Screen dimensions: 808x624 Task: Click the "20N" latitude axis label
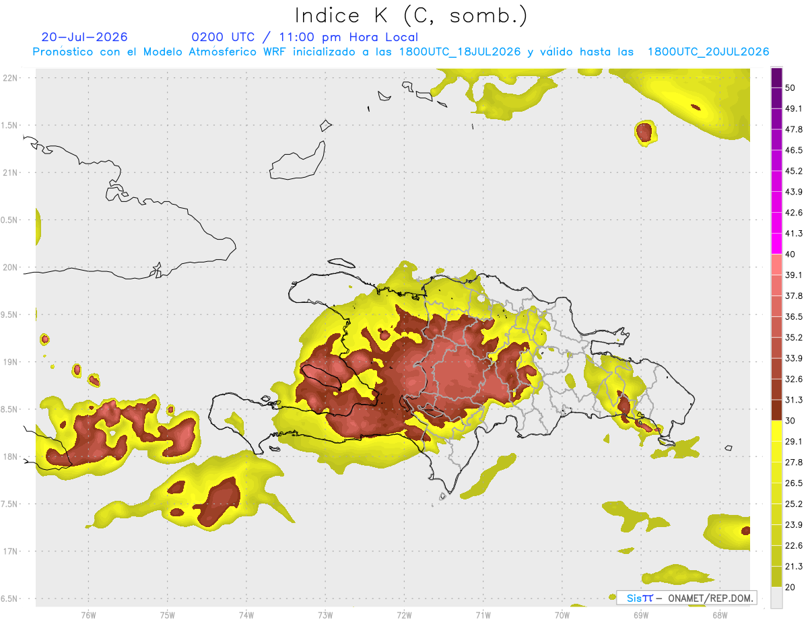(11, 268)
